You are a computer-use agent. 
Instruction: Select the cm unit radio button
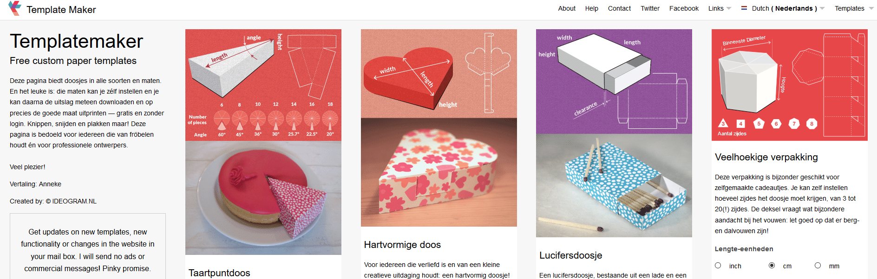click(x=772, y=266)
